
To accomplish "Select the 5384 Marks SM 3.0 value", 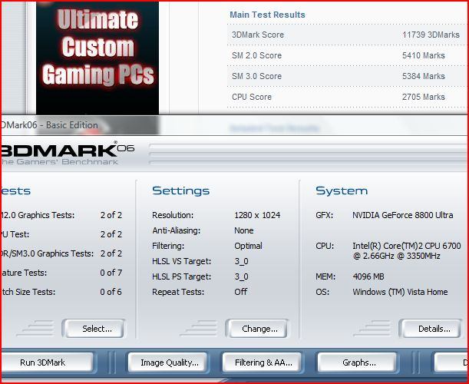I will point(424,76).
